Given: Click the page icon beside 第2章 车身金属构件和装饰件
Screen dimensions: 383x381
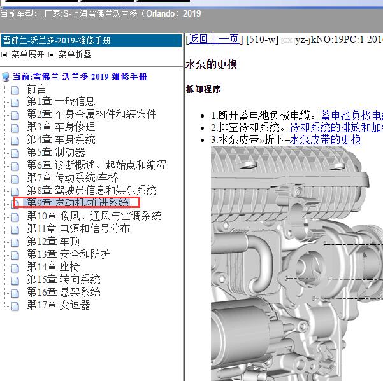Looking at the screenshot, I should point(15,115).
